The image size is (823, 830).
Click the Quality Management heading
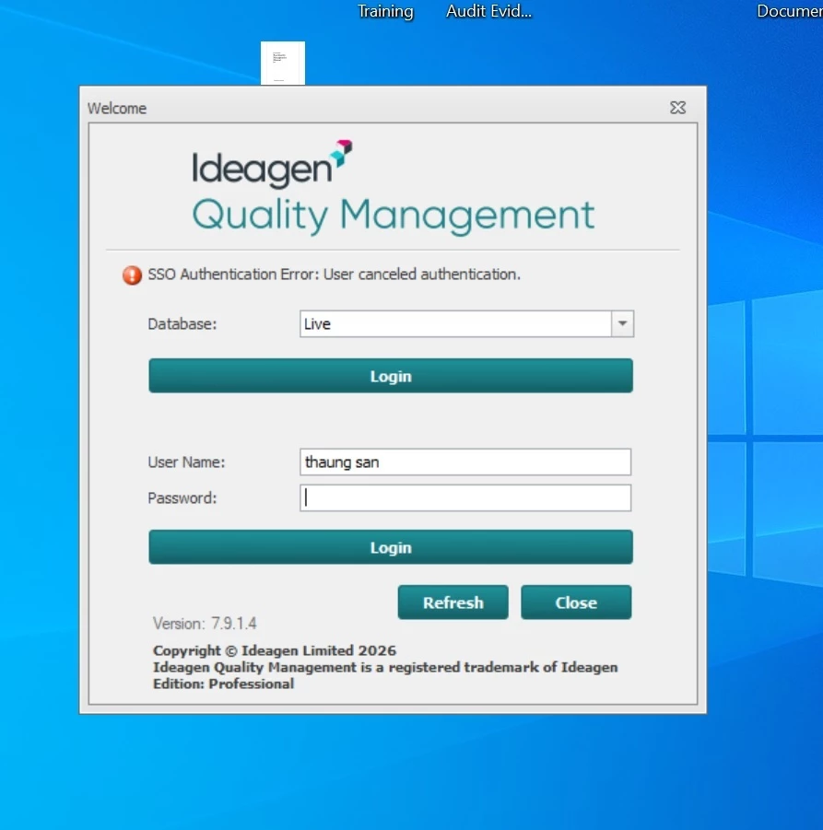point(394,216)
